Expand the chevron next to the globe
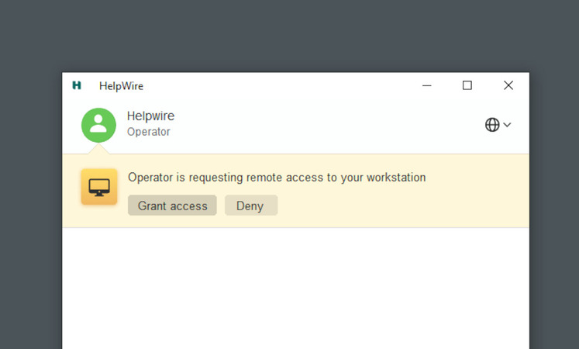The height and width of the screenshot is (349, 579). point(508,125)
